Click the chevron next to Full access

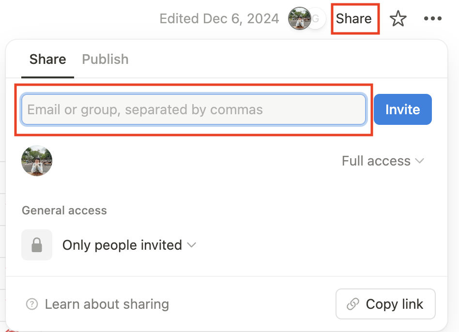(420, 161)
